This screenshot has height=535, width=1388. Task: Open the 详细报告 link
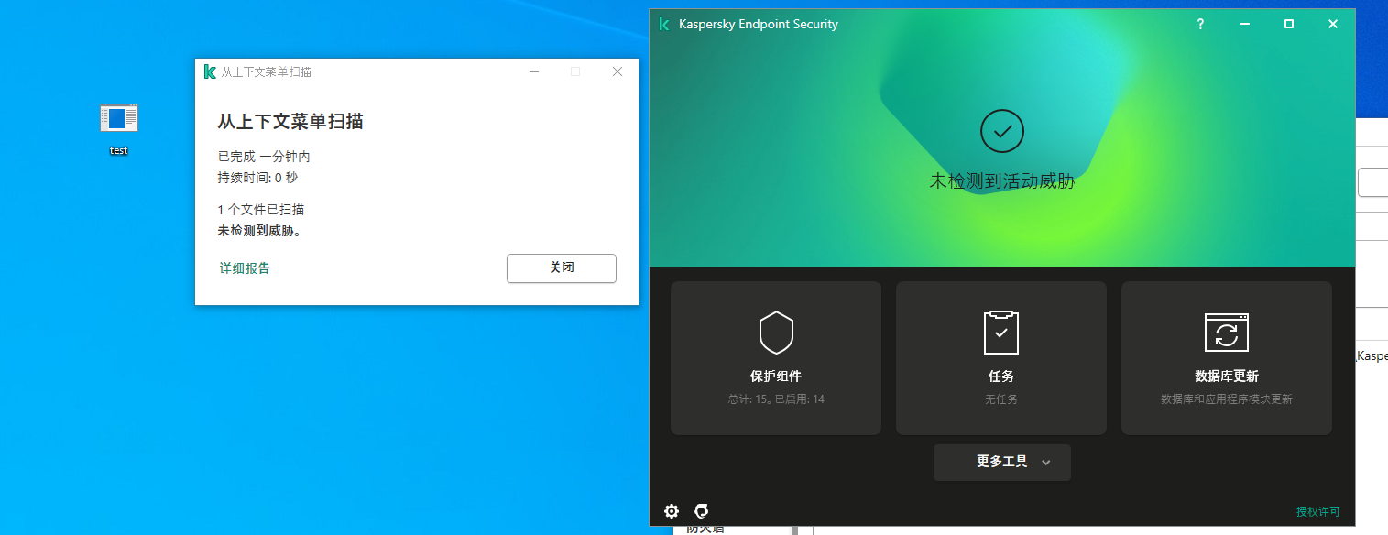245,268
